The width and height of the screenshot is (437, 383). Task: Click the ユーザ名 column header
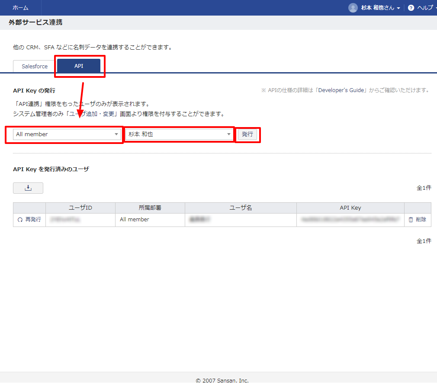click(x=240, y=207)
